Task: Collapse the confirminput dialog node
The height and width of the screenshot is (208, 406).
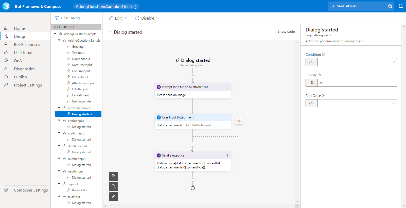Action: (x=59, y=133)
